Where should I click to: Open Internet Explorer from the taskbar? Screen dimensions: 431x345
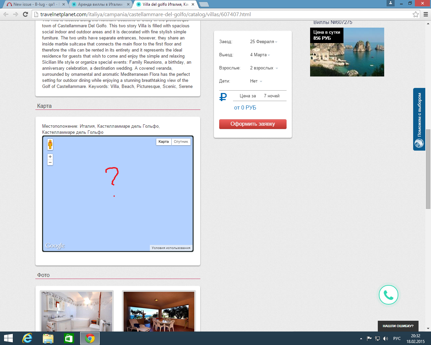(x=27, y=338)
